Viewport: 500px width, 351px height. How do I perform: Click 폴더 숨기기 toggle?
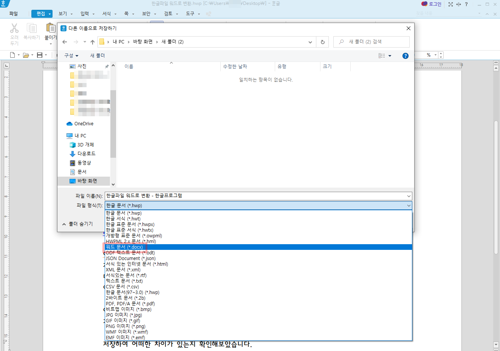coord(77,224)
